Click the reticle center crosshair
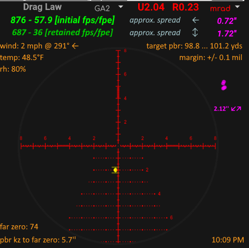 click(118, 146)
